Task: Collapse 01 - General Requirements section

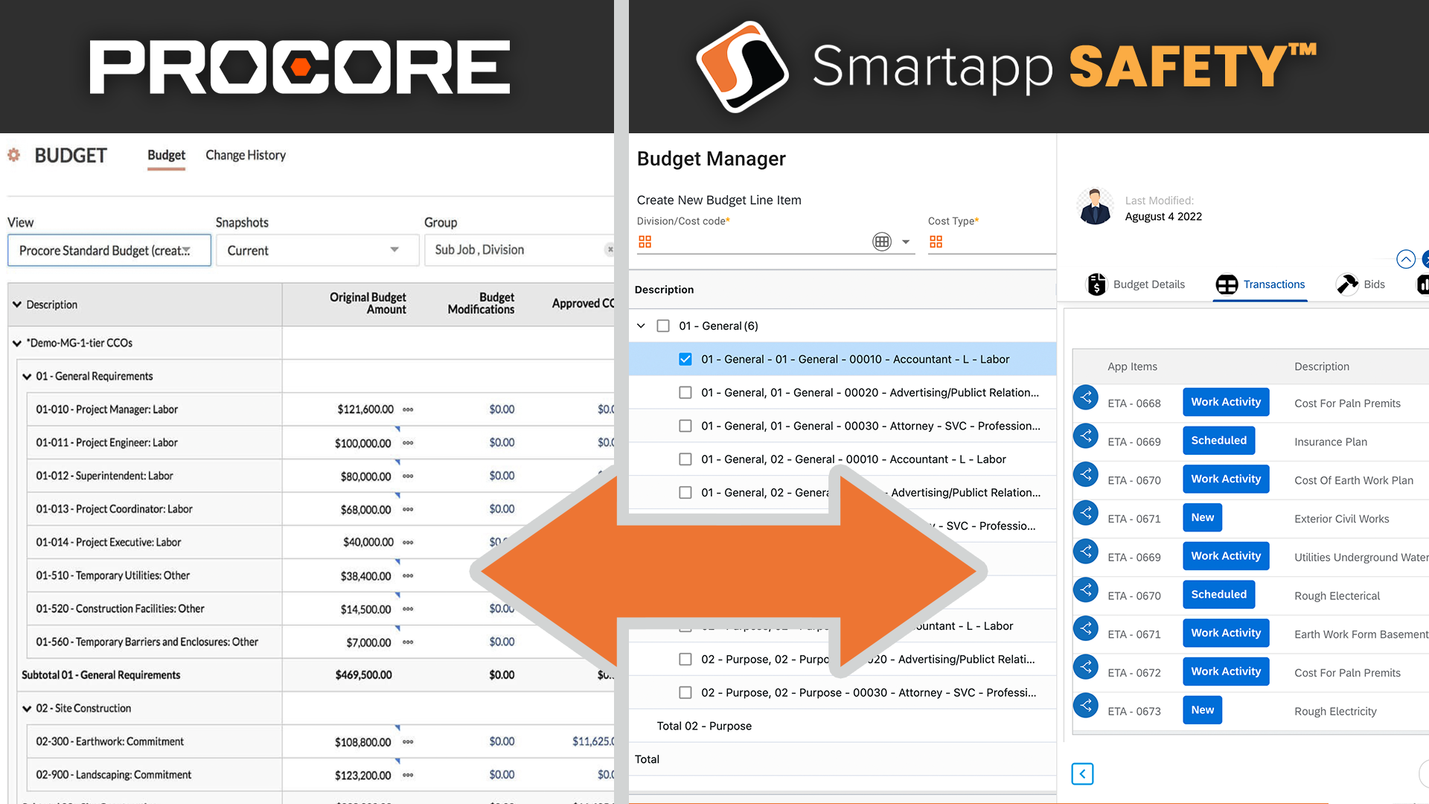Action: 27,377
